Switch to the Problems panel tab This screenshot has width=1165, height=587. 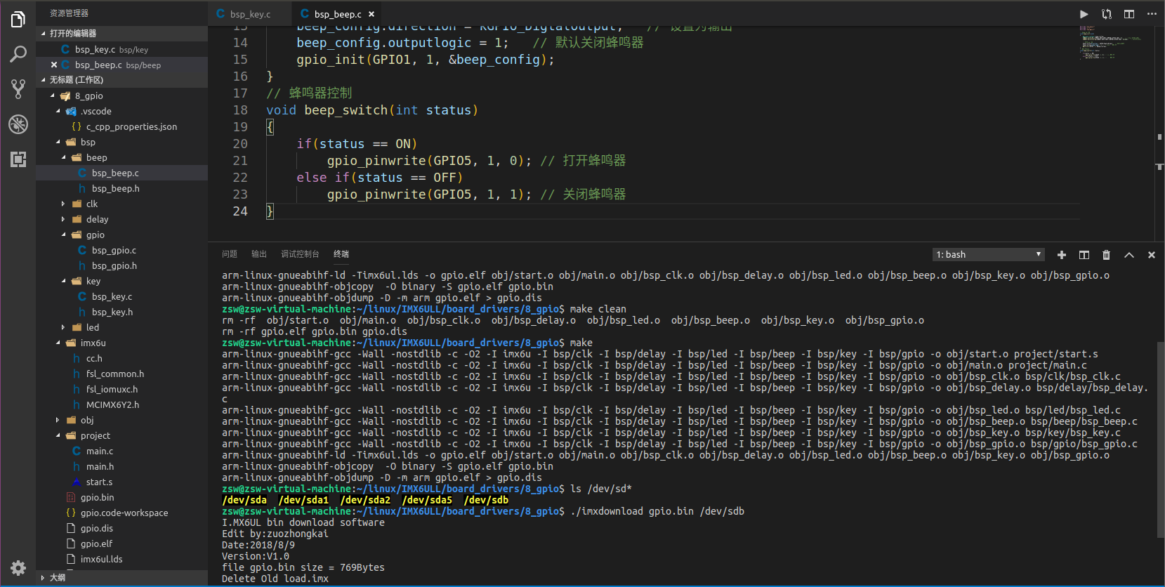click(230, 254)
